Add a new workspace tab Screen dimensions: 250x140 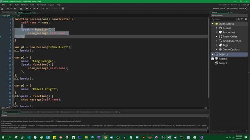click(34, 12)
